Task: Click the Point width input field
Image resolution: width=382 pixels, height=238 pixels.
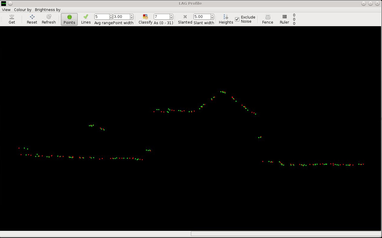Action: point(122,17)
